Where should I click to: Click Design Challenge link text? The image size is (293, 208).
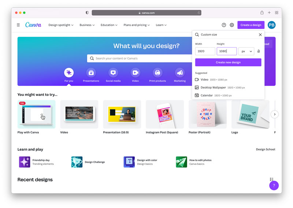[x=95, y=162]
